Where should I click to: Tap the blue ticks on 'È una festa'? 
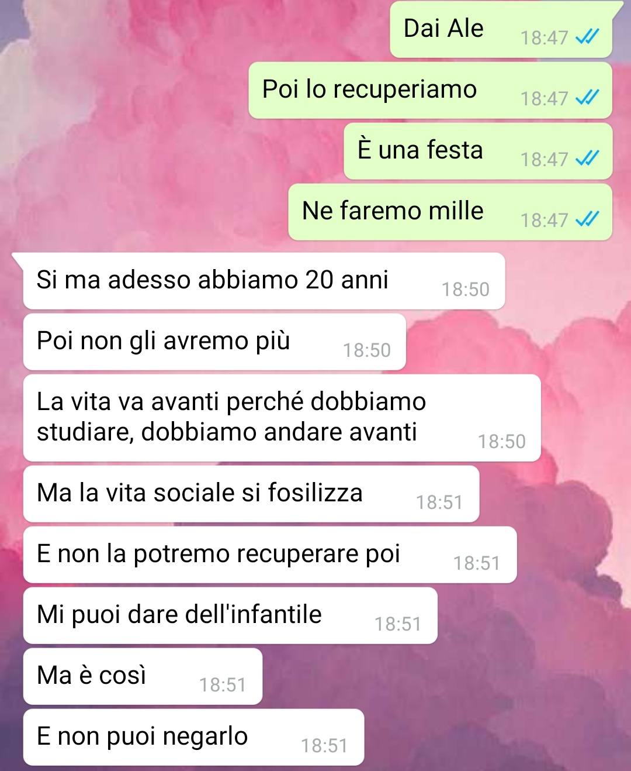click(x=587, y=159)
